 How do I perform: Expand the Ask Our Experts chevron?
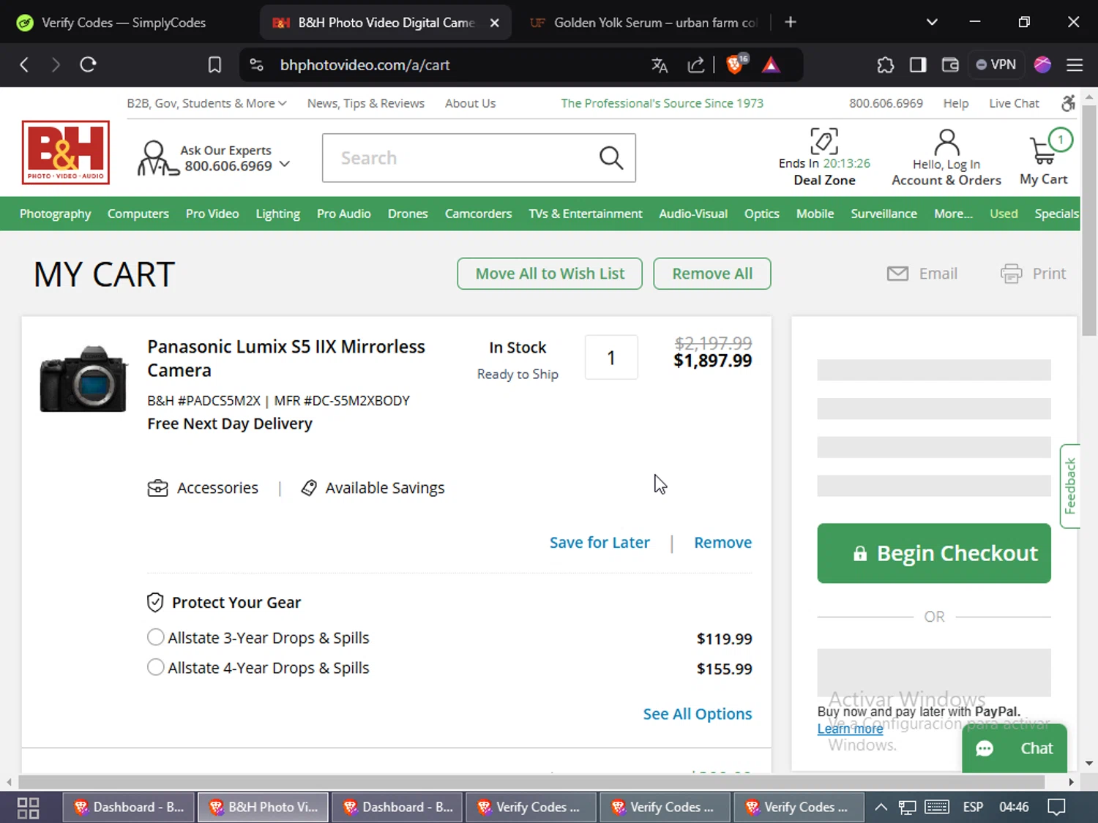point(285,164)
